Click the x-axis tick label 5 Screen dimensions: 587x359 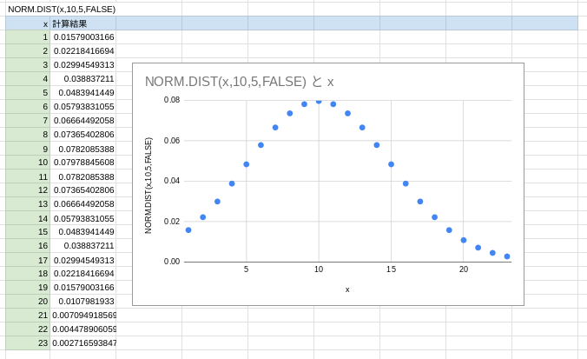click(x=246, y=269)
